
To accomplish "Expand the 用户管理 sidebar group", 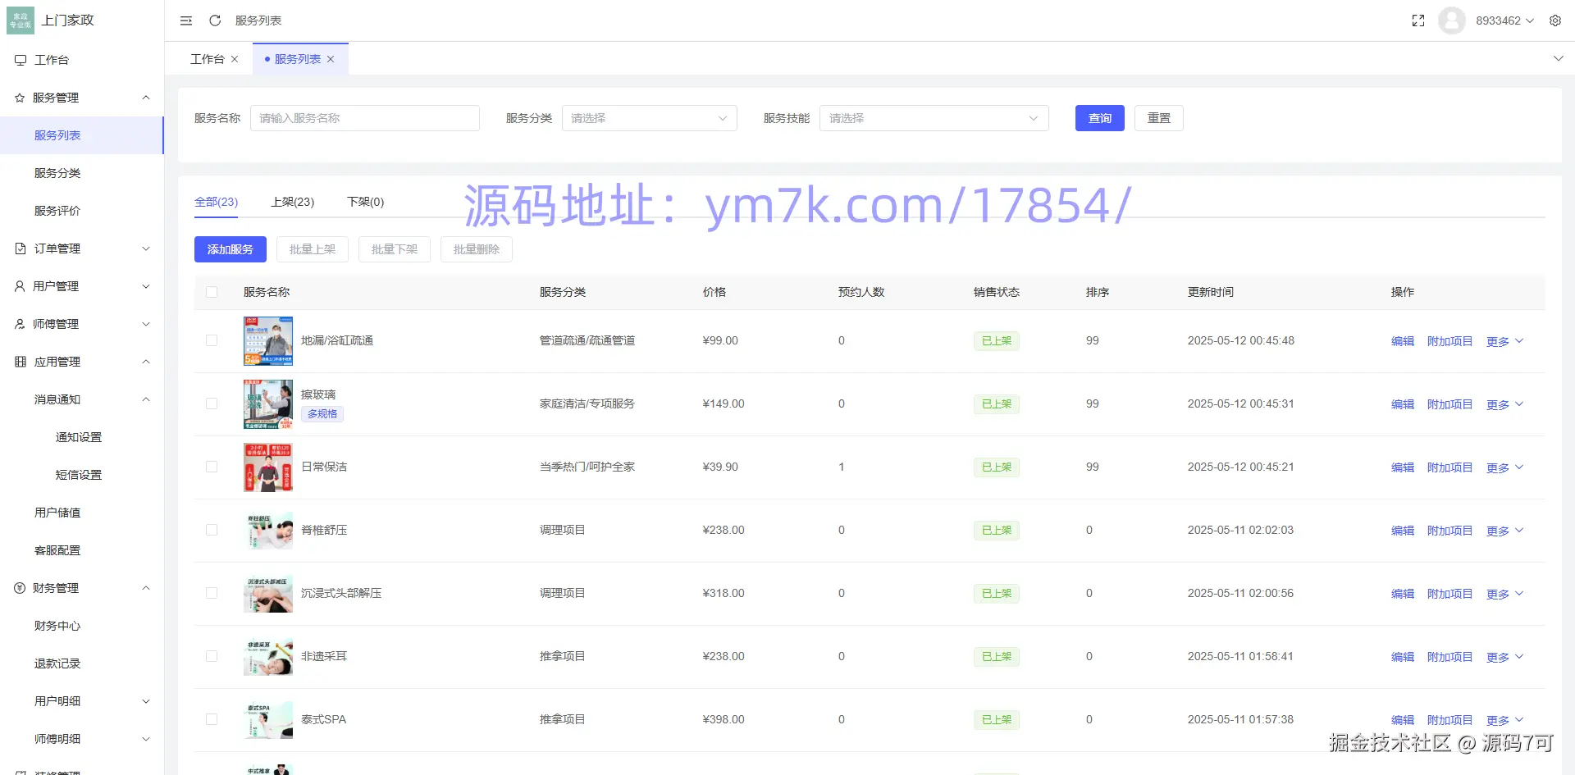I will 146,286.
